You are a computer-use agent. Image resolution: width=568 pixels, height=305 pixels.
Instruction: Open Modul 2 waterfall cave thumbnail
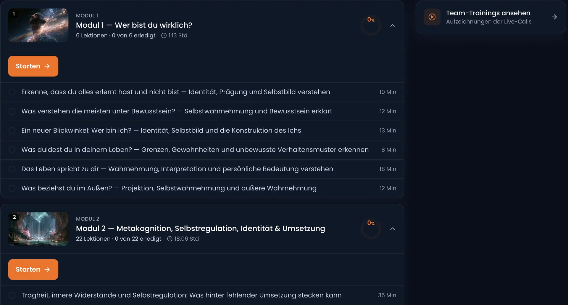pyautogui.click(x=38, y=229)
